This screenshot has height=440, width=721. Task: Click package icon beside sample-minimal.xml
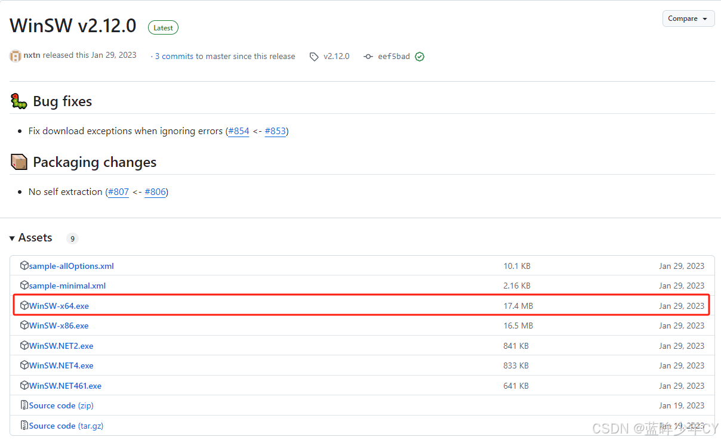click(24, 285)
